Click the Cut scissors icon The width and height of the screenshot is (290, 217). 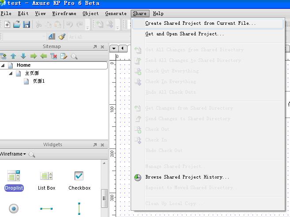point(38,24)
